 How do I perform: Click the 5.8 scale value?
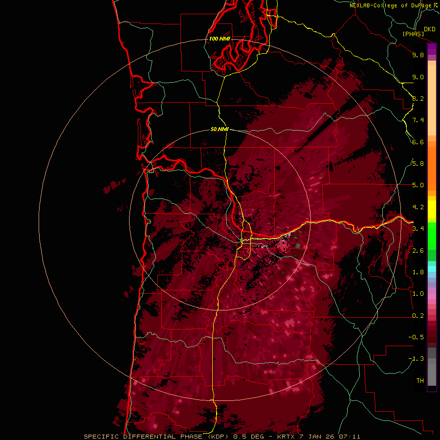(418, 164)
